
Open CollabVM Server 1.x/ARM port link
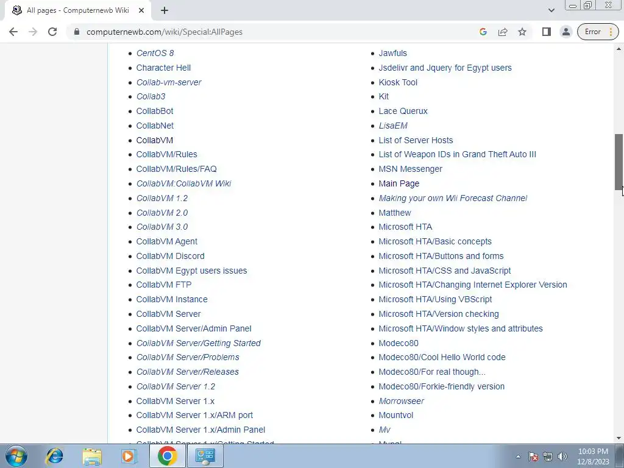194,415
